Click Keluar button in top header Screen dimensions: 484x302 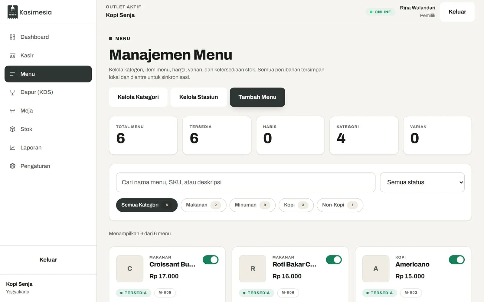457,12
